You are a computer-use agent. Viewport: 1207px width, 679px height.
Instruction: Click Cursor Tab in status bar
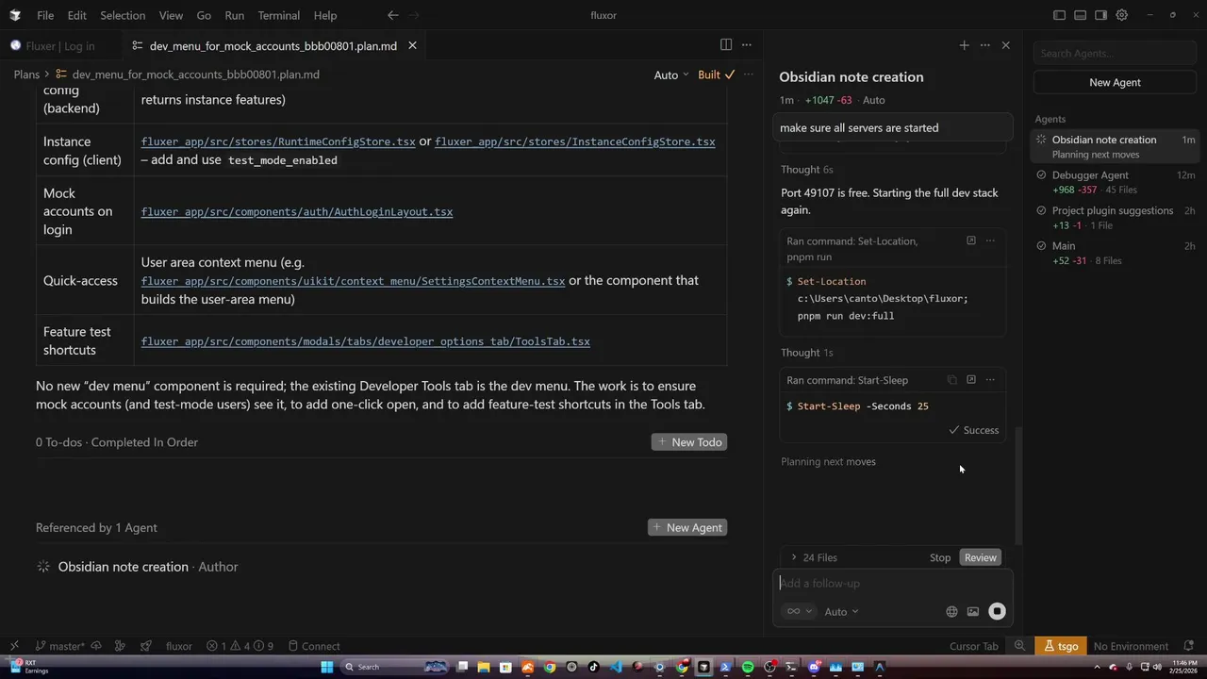point(973,646)
